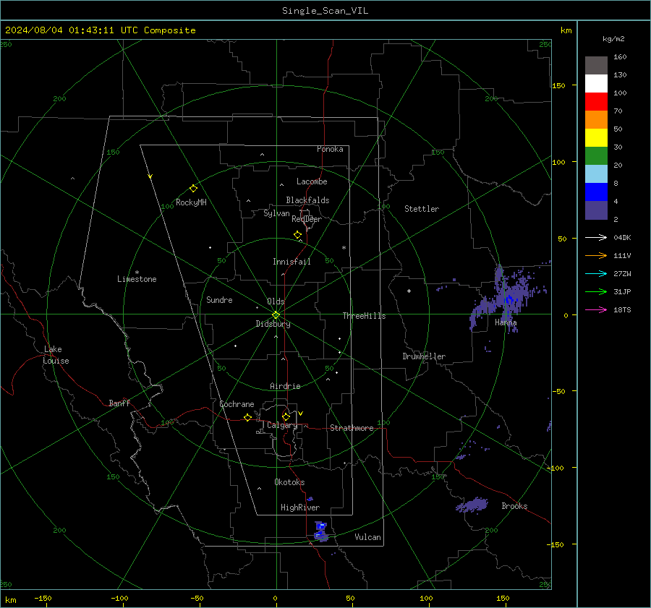This screenshot has width=651, height=608.
Task: Click the Airdrie town label
Action: (x=285, y=386)
